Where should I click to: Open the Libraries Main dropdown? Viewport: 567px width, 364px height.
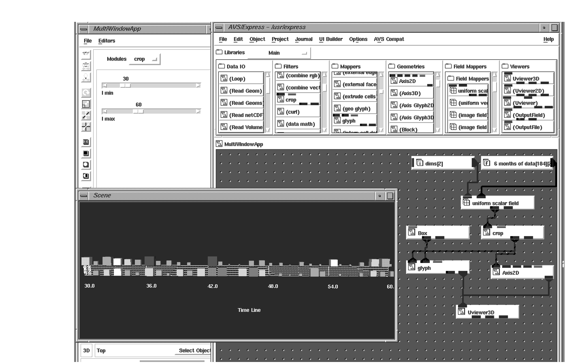click(x=279, y=53)
